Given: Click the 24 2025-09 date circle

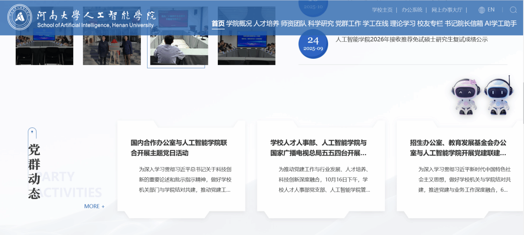Looking at the screenshot, I should pyautogui.click(x=313, y=43).
